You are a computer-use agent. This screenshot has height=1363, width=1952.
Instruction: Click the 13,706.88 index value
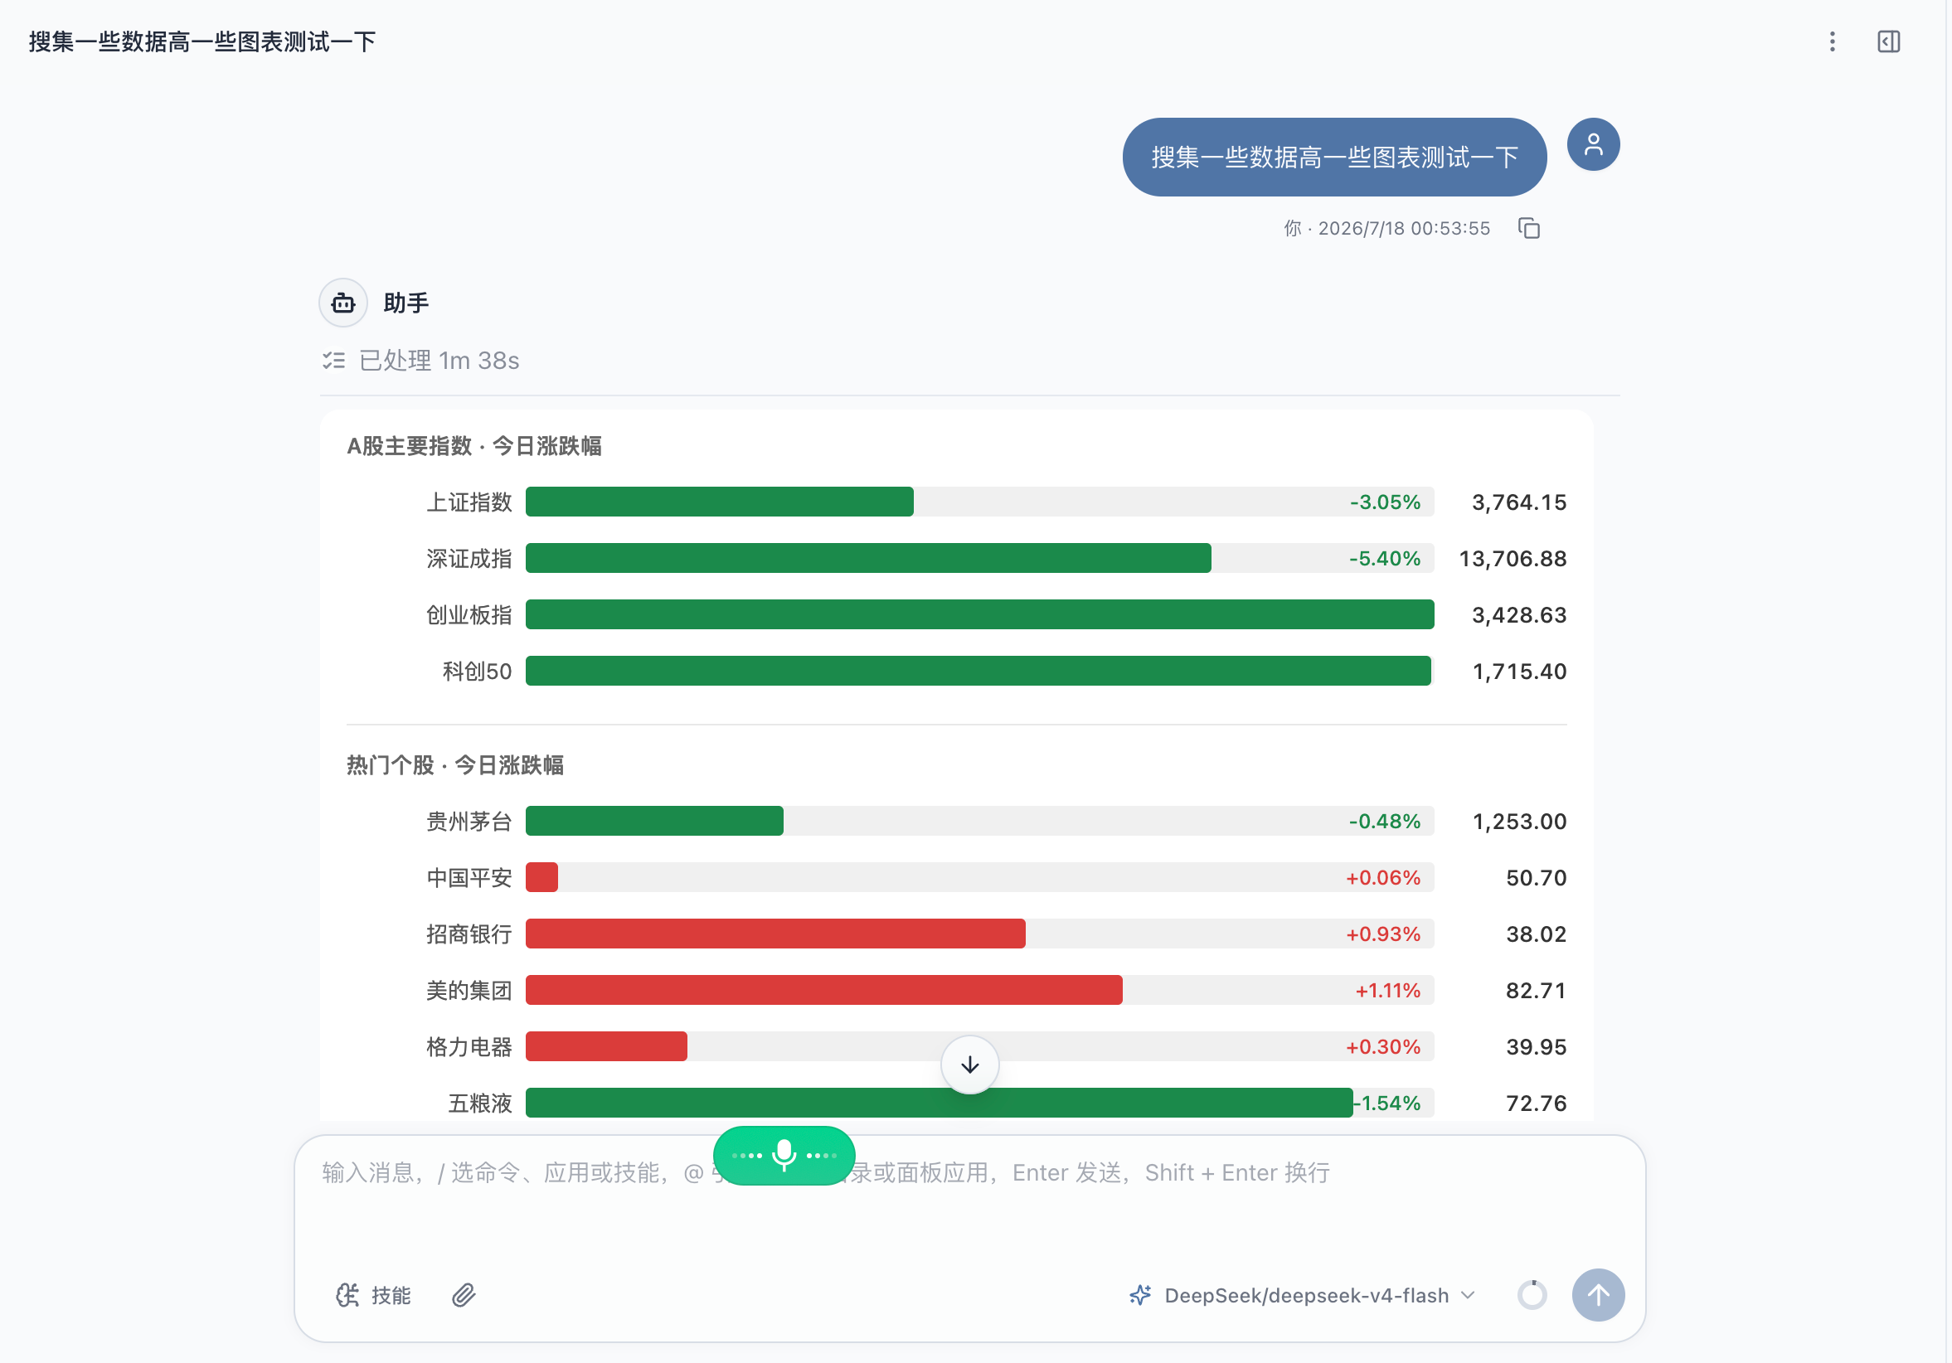pos(1513,558)
